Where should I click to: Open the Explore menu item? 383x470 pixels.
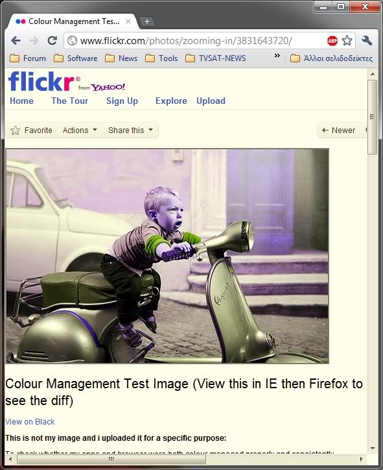pos(171,101)
